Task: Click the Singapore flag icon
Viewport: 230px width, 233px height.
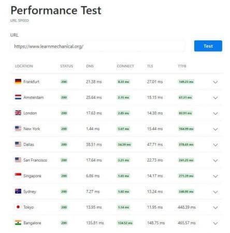Action: click(18, 176)
